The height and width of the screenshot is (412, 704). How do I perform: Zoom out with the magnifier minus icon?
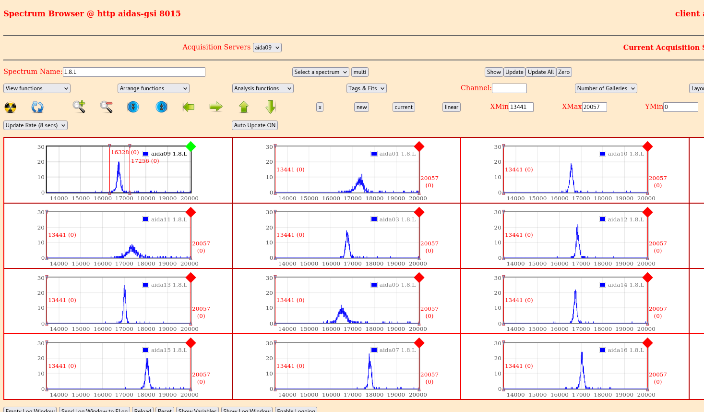106,107
